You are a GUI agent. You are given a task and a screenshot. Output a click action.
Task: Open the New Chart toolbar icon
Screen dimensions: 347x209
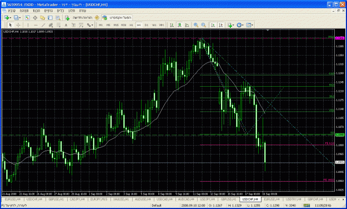[x=7, y=17]
